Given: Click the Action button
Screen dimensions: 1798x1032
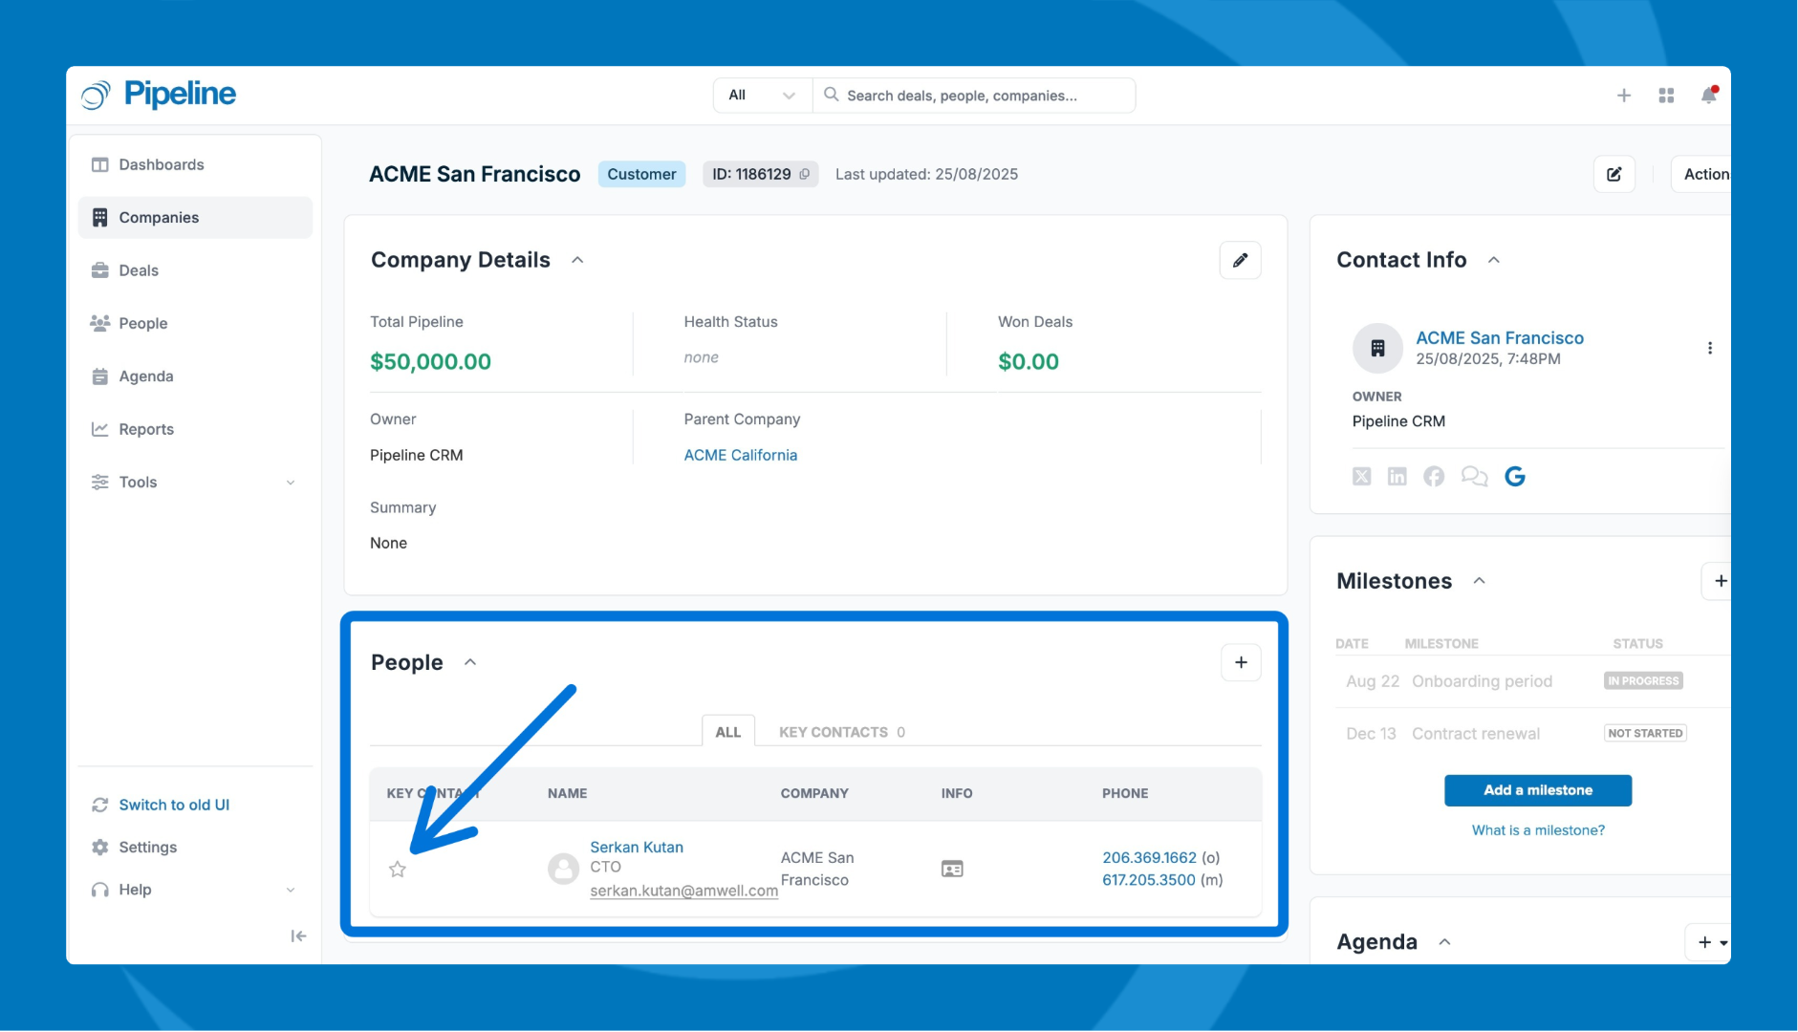Looking at the screenshot, I should (x=1702, y=174).
